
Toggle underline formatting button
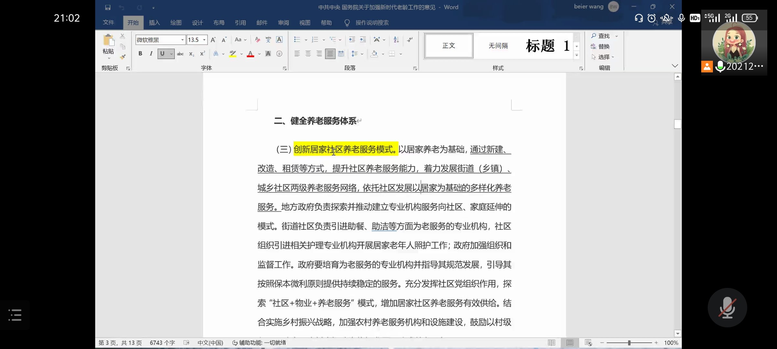pos(162,54)
